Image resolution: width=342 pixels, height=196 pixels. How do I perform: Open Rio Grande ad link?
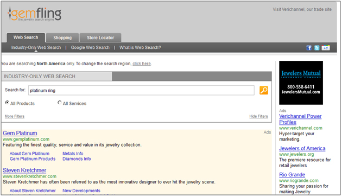click(x=292, y=175)
